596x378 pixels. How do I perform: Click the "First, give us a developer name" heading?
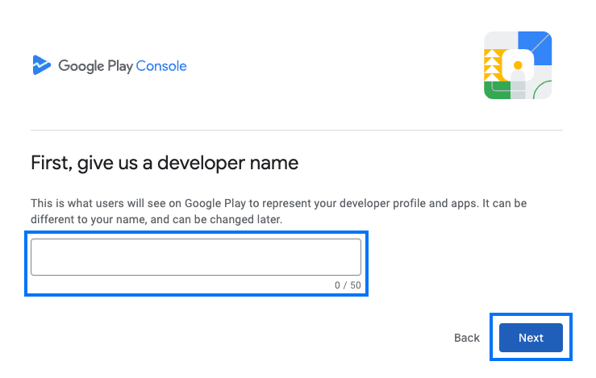pos(165,163)
